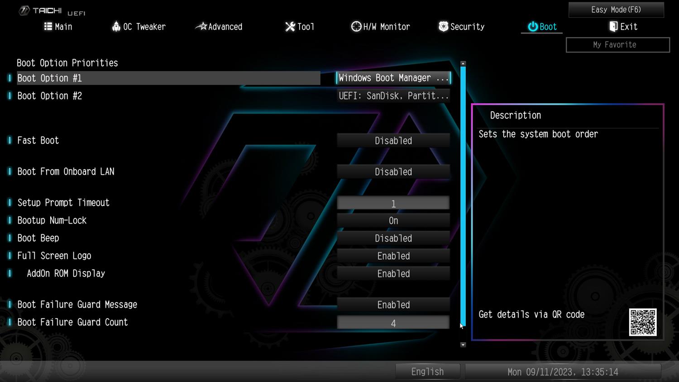Click the Exit door icon
Screen dimensions: 679x382
click(x=613, y=27)
